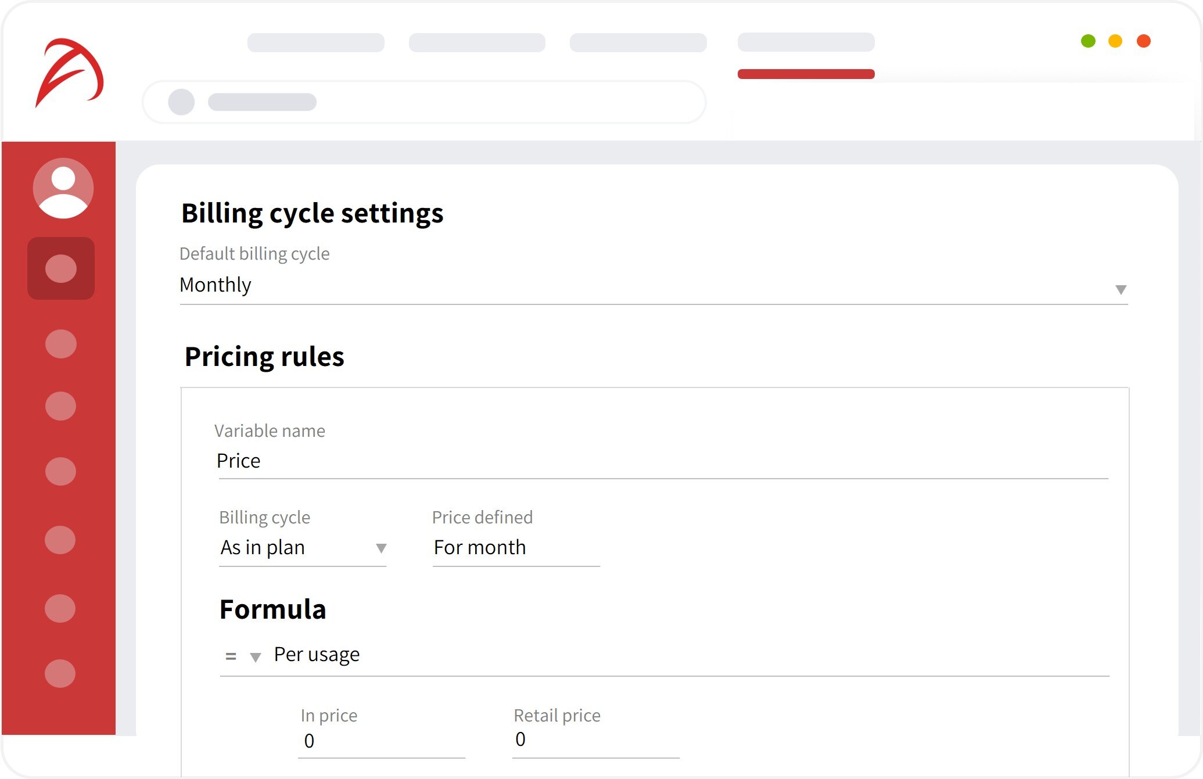Click the orange traffic light dot
Image resolution: width=1203 pixels, height=779 pixels.
1143,41
